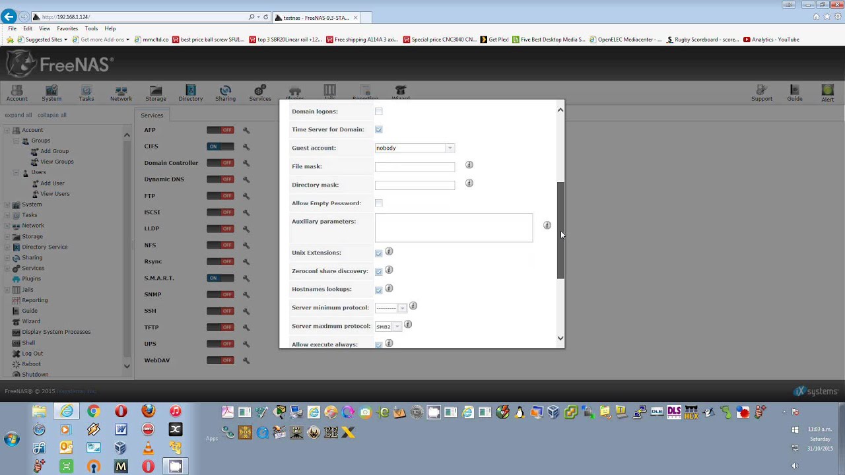845x475 pixels.
Task: Open the Support toolbar icon
Action: [761, 93]
